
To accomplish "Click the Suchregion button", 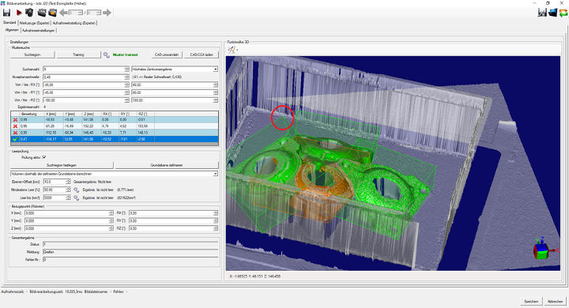I will [32, 54].
